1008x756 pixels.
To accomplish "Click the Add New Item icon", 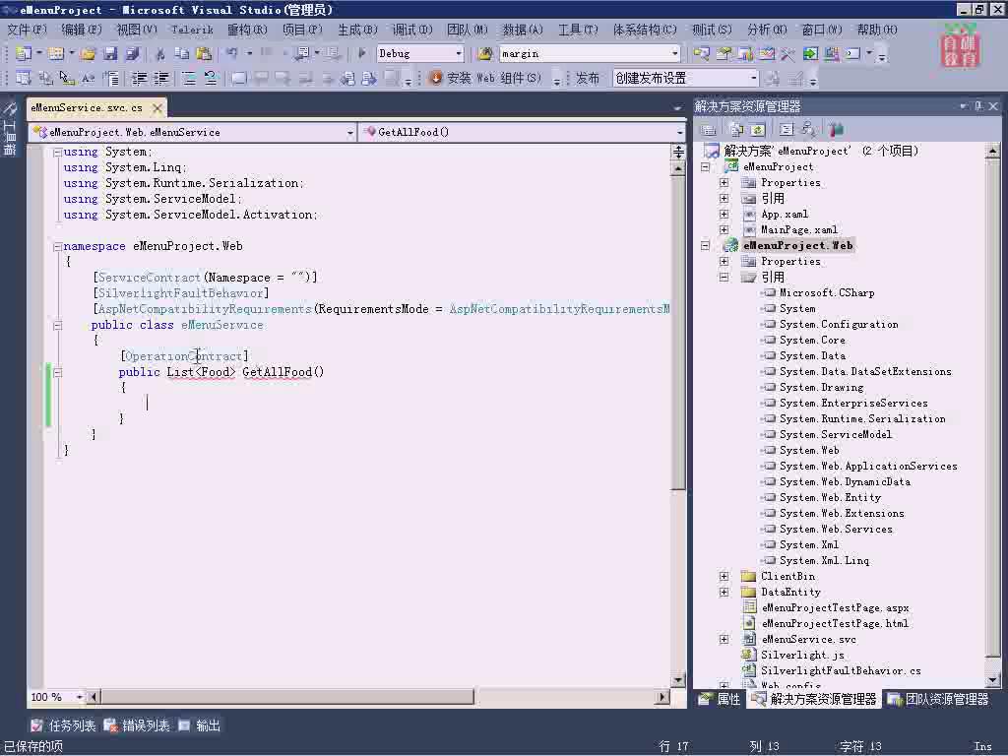I will click(56, 53).
